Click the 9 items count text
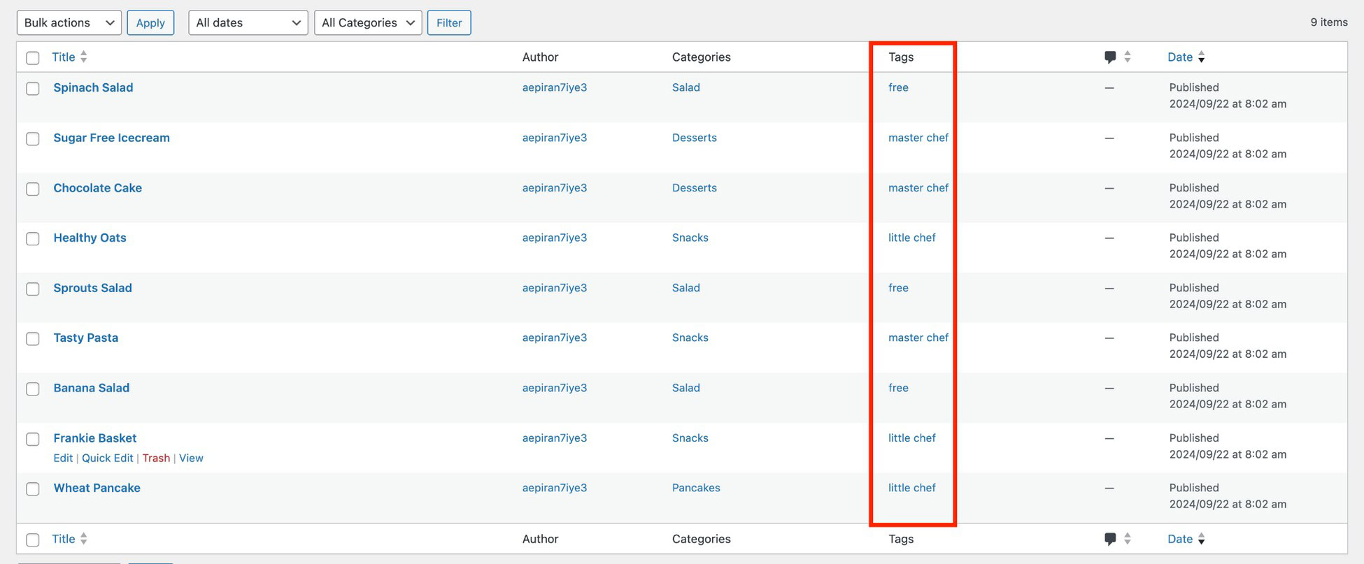Screen dimensions: 1364x564 [1329, 22]
